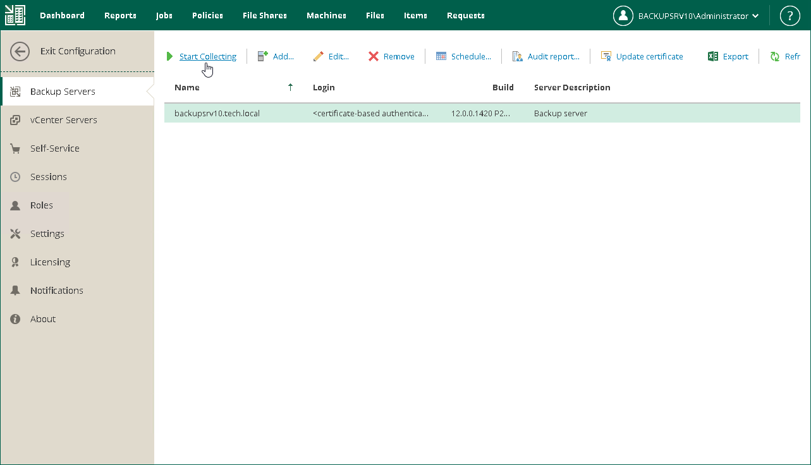The height and width of the screenshot is (465, 811).
Task: Click the Name column sort arrow
Action: point(291,88)
